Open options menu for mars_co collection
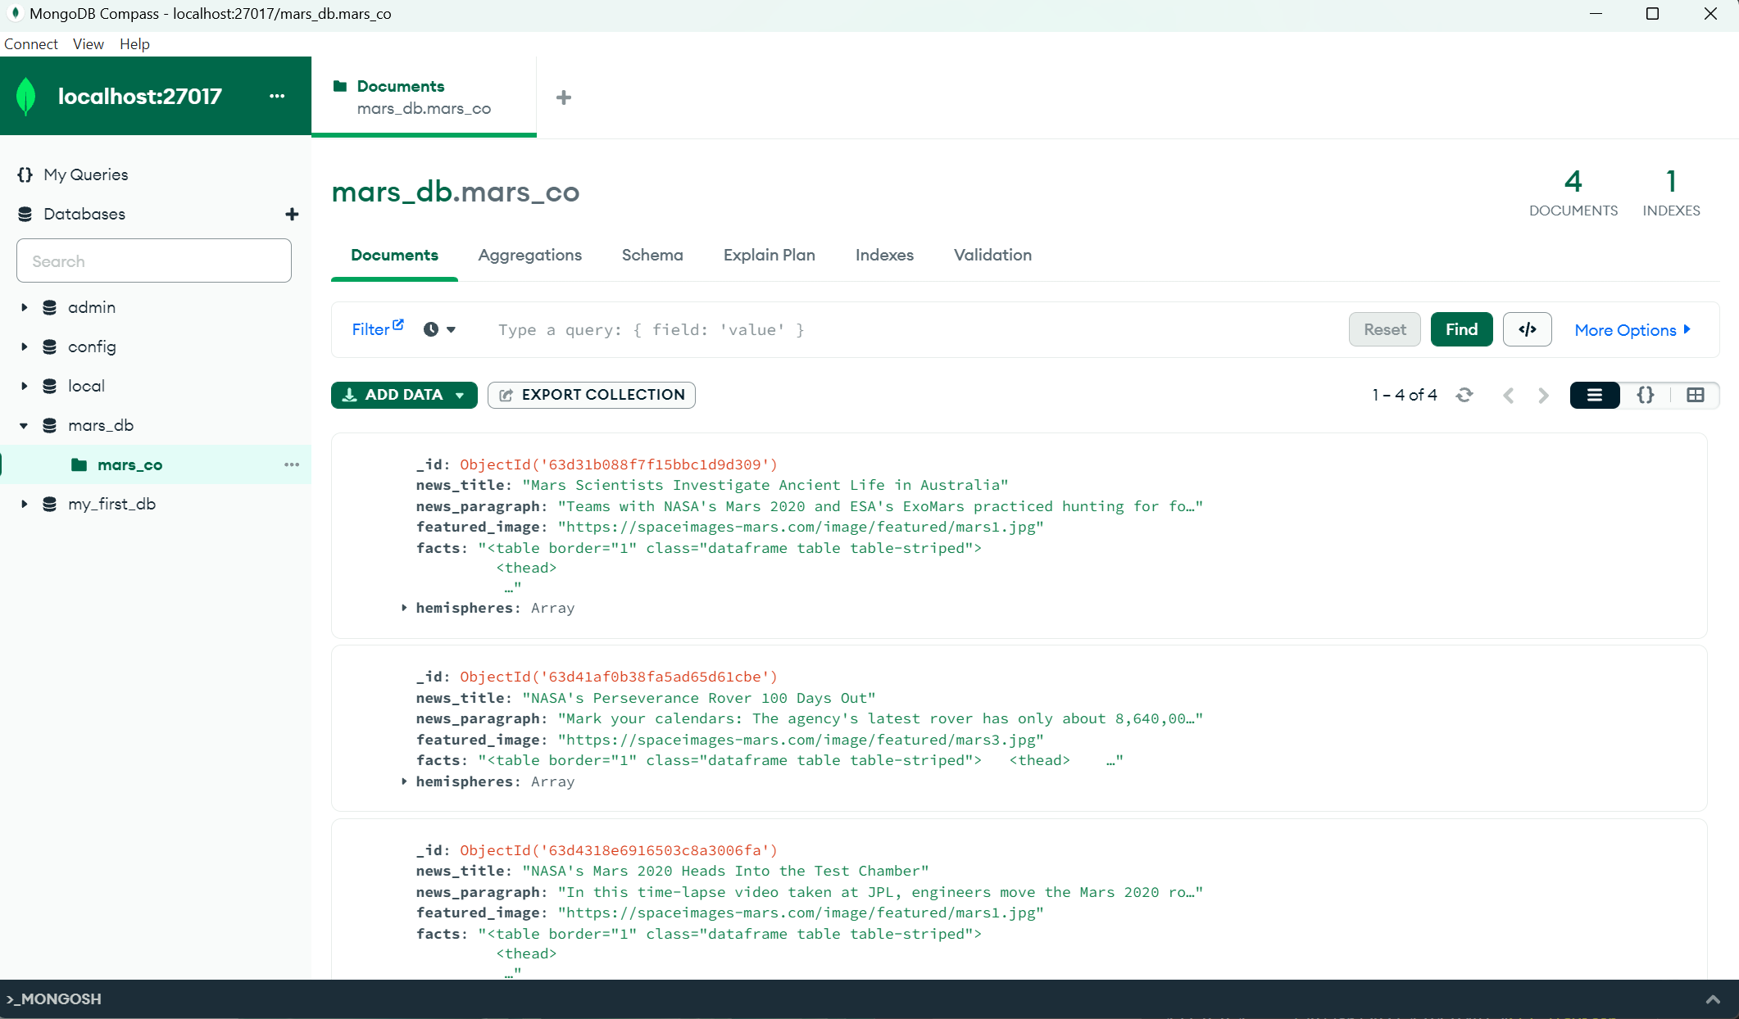Image resolution: width=1739 pixels, height=1019 pixels. tap(292, 464)
